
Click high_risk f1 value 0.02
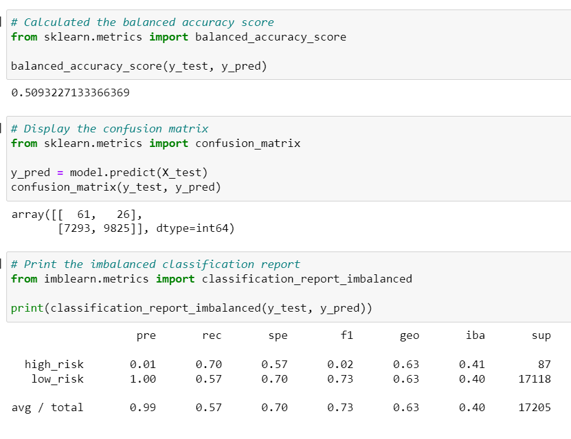(x=340, y=364)
